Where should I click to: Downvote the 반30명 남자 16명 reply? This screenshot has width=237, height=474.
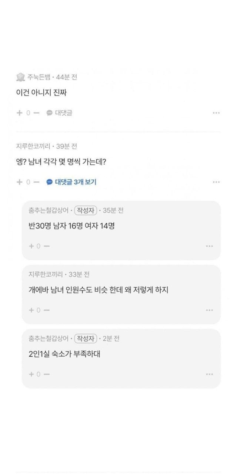[47, 246]
